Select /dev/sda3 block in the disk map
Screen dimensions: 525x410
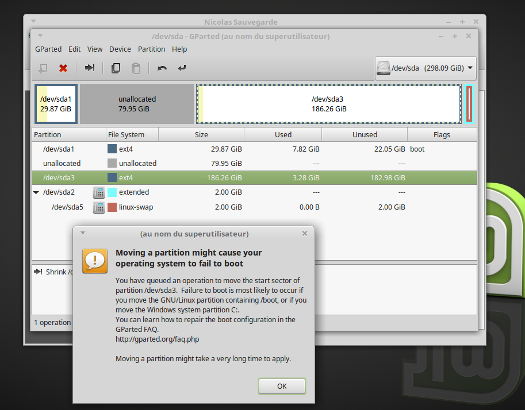coord(329,104)
